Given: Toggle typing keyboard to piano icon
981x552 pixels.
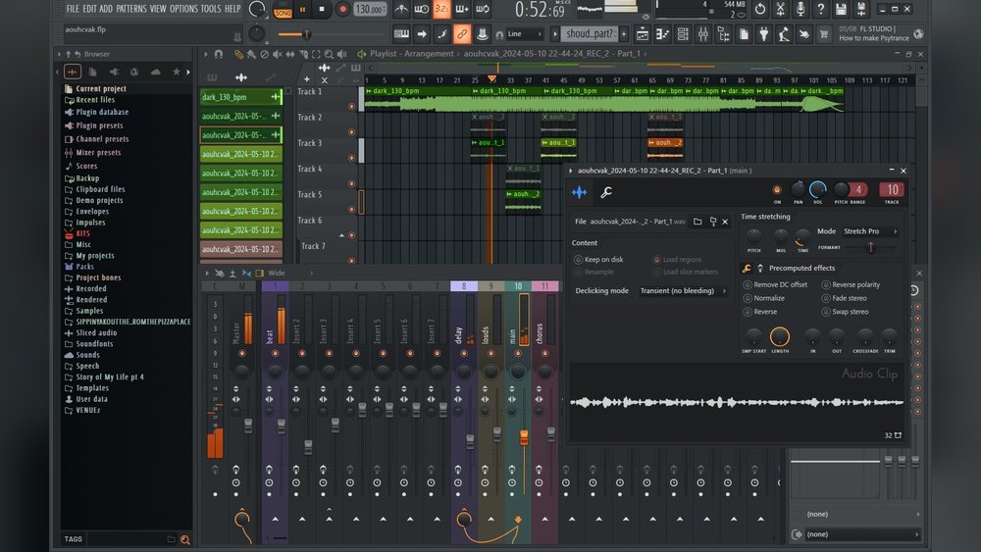Looking at the screenshot, I should point(401,34).
